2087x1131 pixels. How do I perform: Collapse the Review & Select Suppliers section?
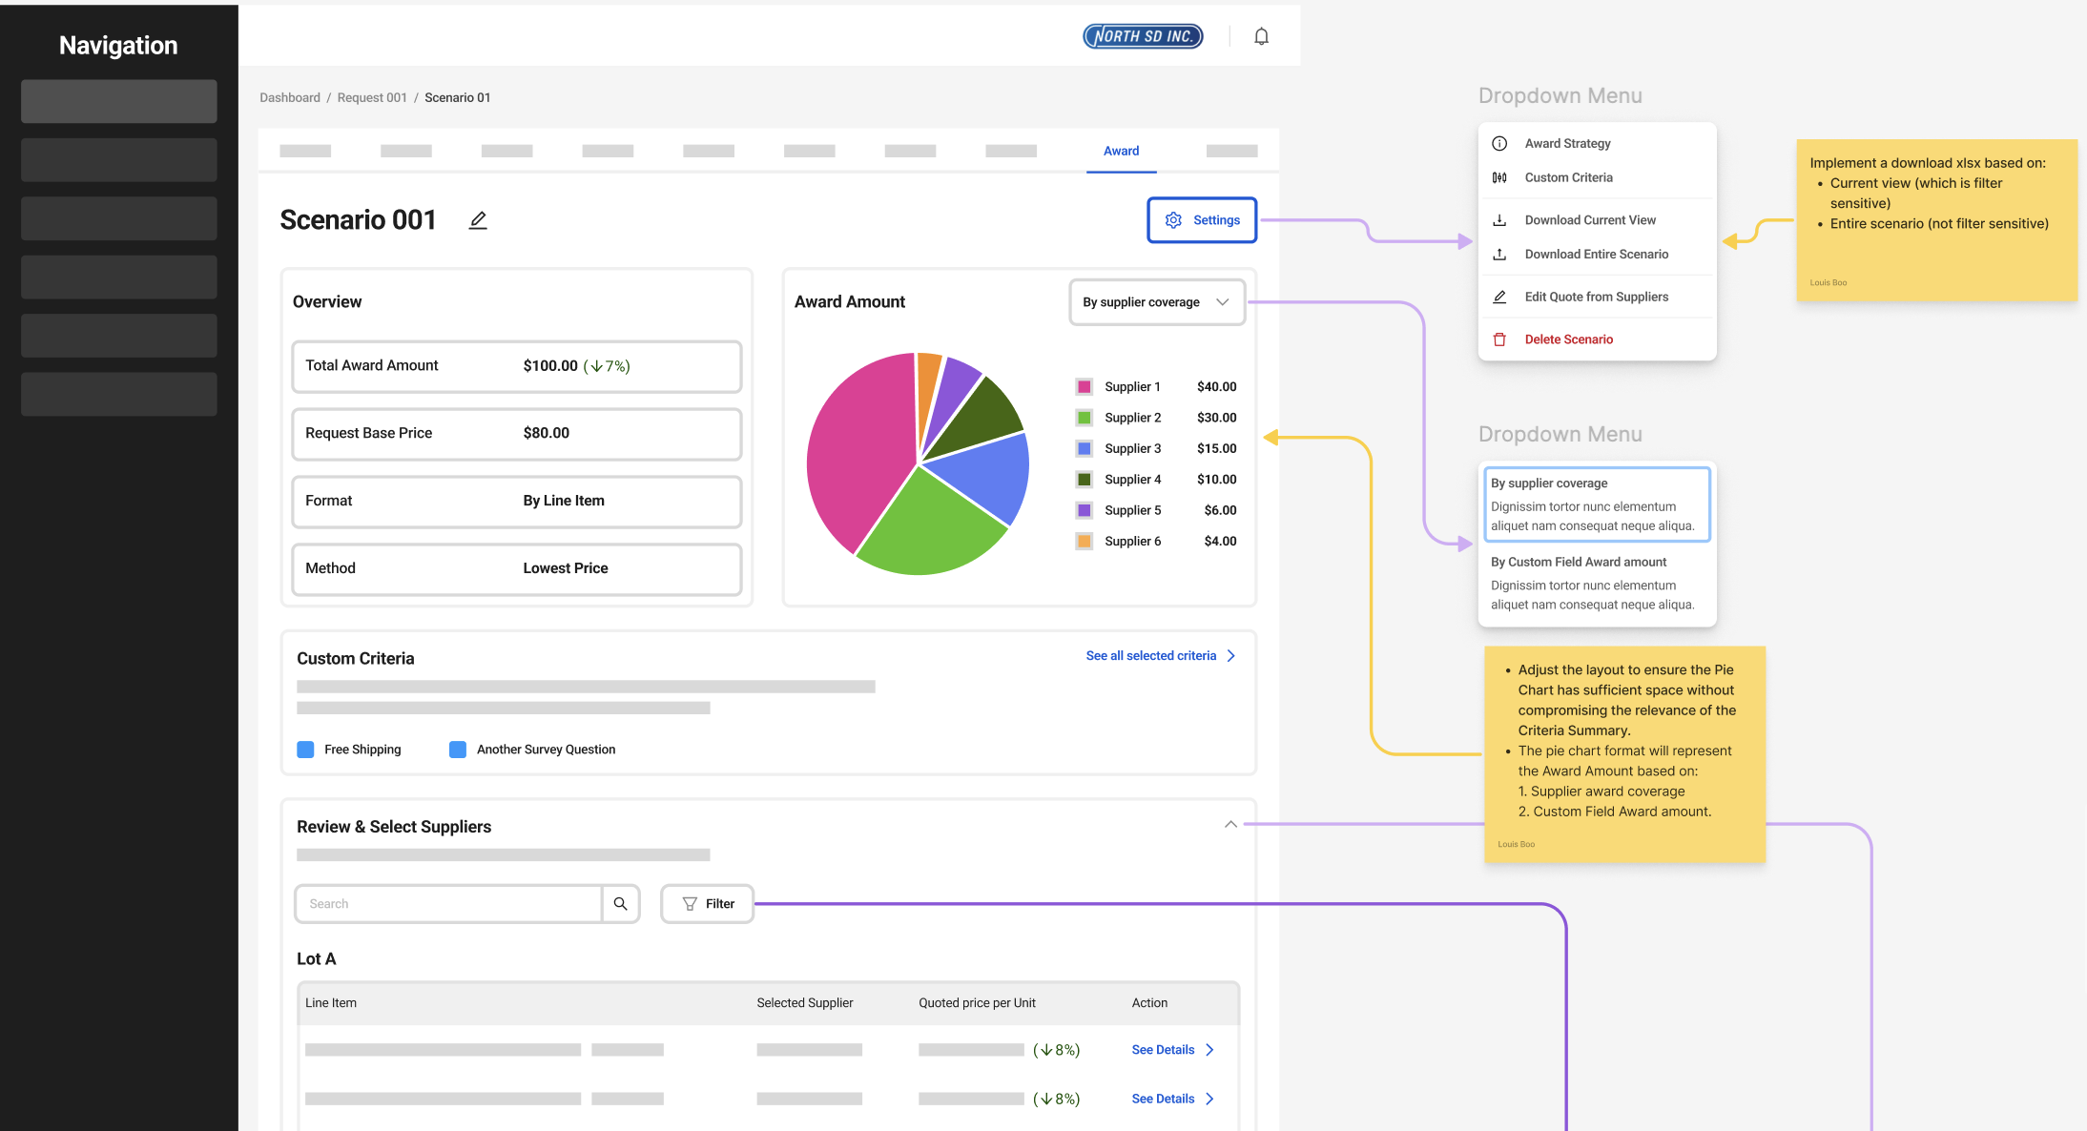click(1230, 824)
